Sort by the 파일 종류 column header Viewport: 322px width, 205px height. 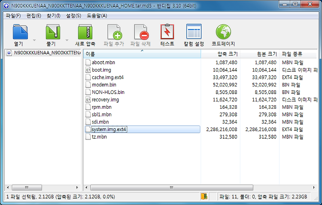tap(298, 54)
